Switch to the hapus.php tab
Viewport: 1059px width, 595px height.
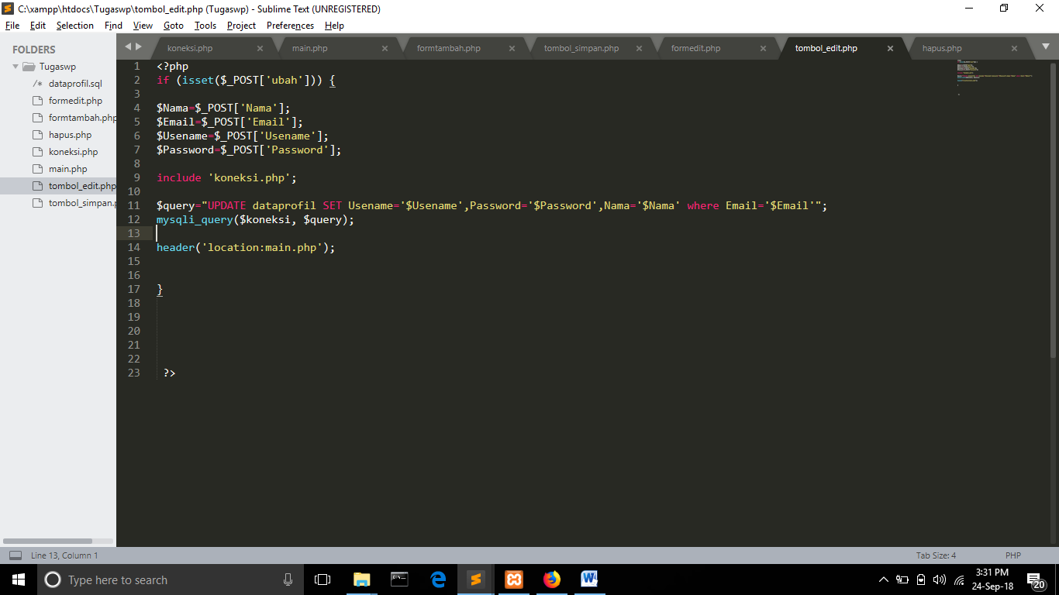pyautogui.click(x=941, y=47)
